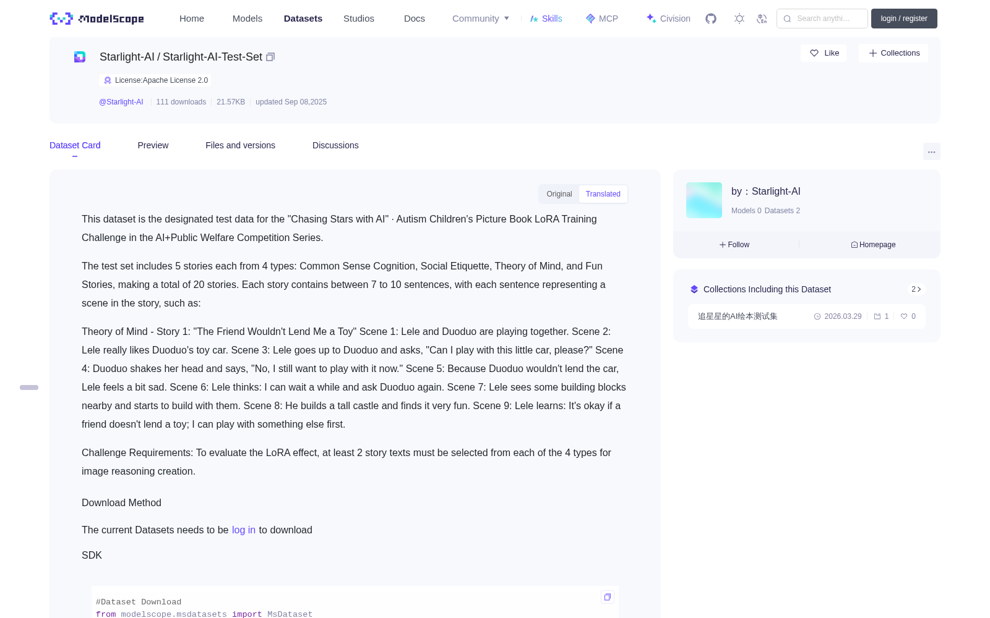
Task: Show the Translated description text
Action: click(x=603, y=194)
